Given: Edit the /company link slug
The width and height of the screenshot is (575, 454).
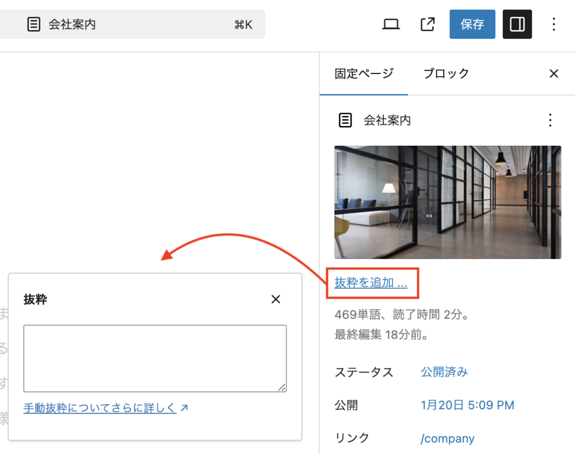Looking at the screenshot, I should point(448,438).
